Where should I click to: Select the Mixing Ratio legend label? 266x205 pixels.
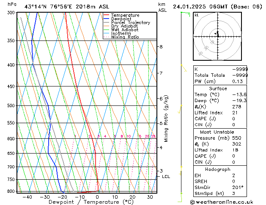coord(125,37)
